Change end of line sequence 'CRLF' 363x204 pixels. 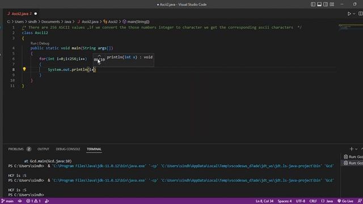[313, 201]
